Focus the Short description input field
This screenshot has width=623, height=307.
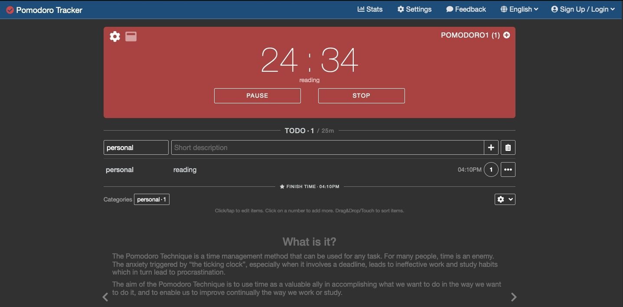(328, 147)
